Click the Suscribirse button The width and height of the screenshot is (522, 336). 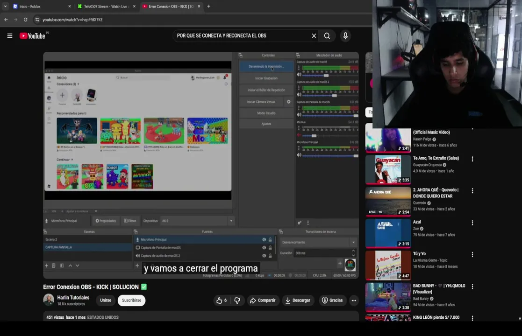click(x=131, y=300)
